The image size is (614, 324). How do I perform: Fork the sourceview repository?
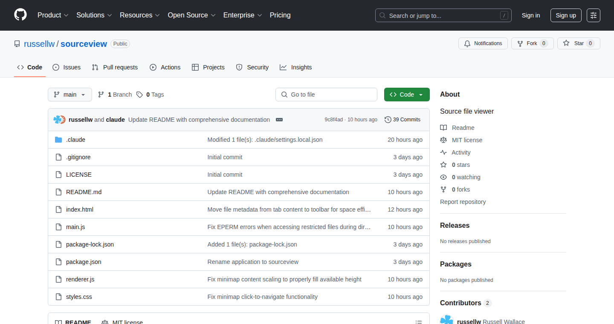532,43
